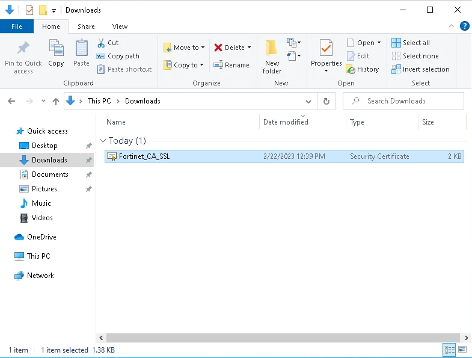Screen dimensions: 472x358
Task: Select the Home ribbon tab
Action: click(51, 26)
